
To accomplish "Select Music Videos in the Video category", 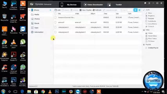I will click(x=151, y=39).
